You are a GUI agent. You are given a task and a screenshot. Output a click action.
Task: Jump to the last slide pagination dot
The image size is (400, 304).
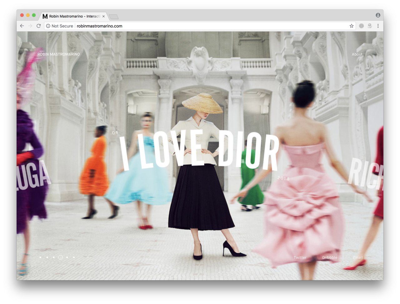(x=74, y=257)
